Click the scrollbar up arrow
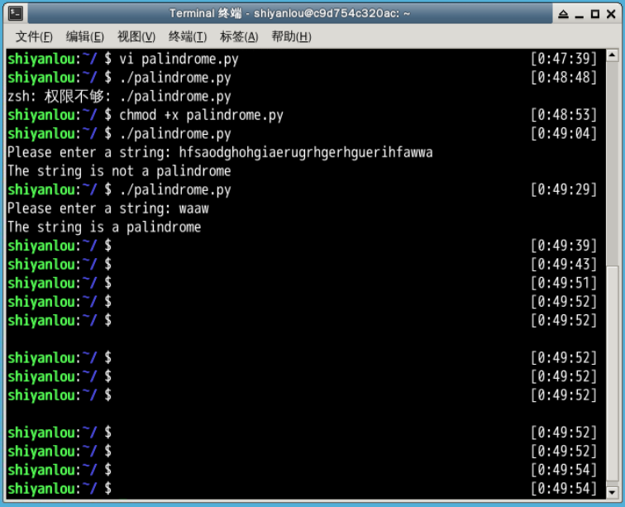 (613, 55)
